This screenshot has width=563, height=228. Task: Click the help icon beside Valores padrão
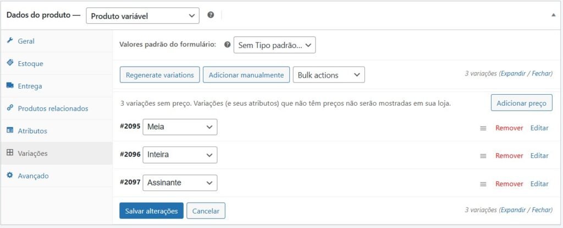[228, 45]
